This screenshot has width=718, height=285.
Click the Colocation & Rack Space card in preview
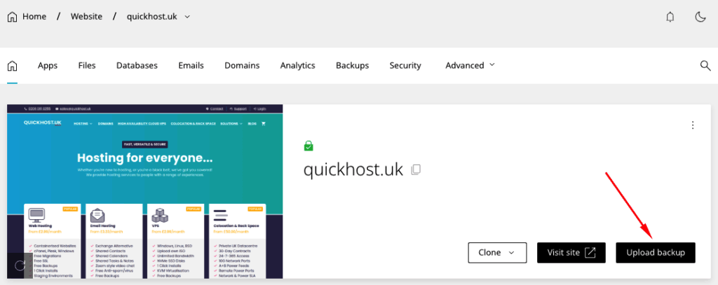point(238,241)
